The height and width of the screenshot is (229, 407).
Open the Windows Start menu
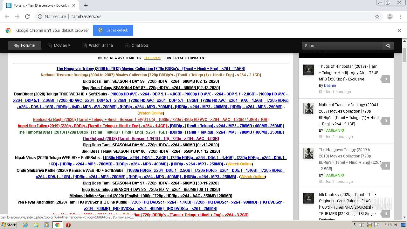click(9, 225)
